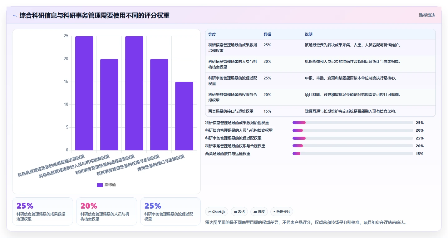Image resolution: width=448 pixels, height=238 pixels.
Task: Click table cell 科研信息管理场景的成果数据治理权重
Action: coord(233,48)
